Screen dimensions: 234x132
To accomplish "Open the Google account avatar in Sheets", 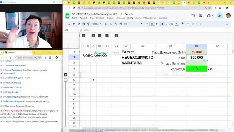I will coord(228,15).
